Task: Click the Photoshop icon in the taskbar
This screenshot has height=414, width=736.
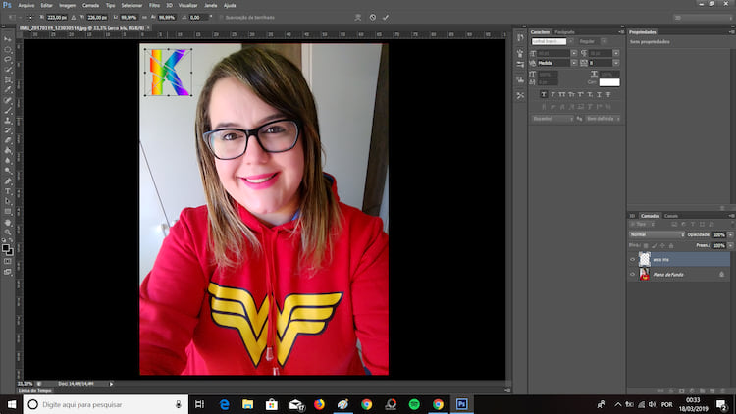Action: point(461,403)
